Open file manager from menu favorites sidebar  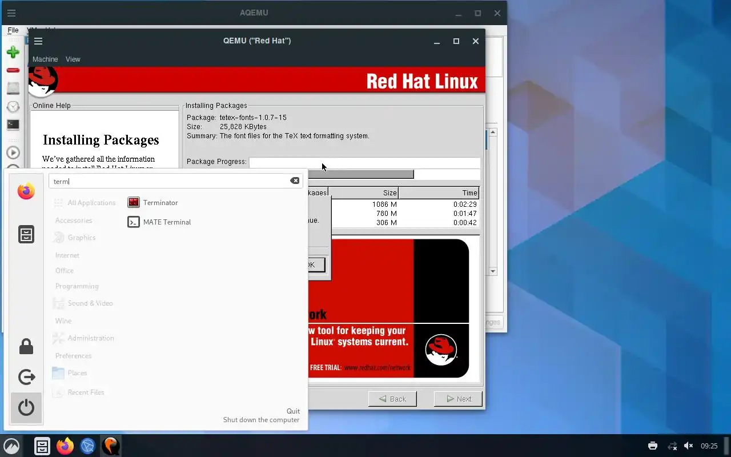26,234
